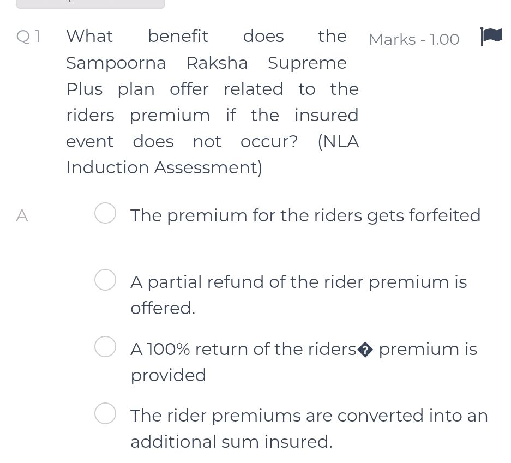This screenshot has height=463, width=511.
Task: Click the gray button at the top
Action: (x=90, y=3)
